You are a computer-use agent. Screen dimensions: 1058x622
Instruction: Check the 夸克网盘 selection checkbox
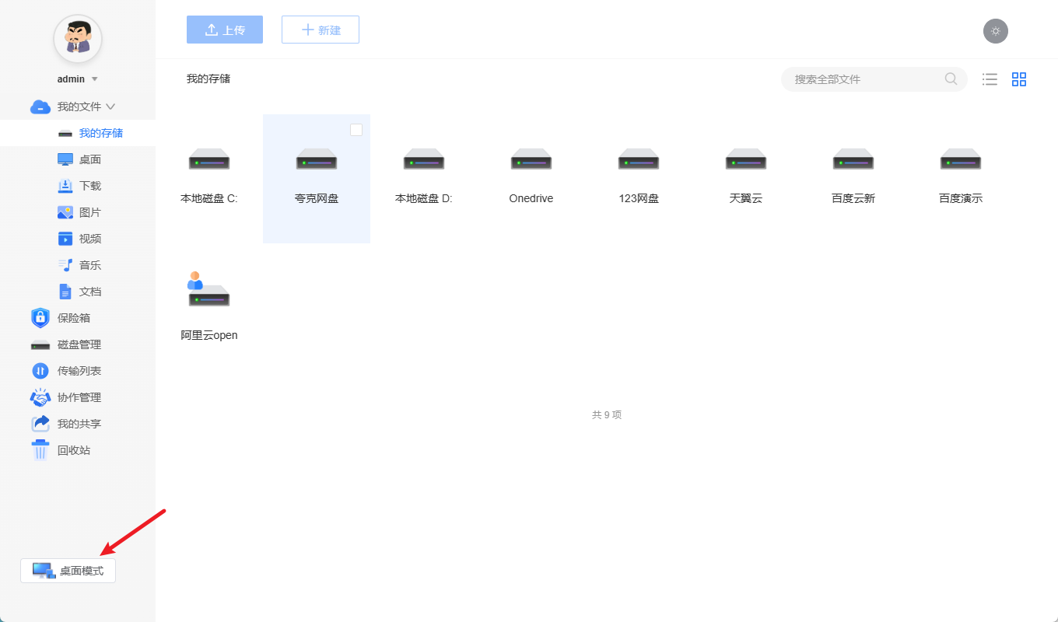point(356,130)
